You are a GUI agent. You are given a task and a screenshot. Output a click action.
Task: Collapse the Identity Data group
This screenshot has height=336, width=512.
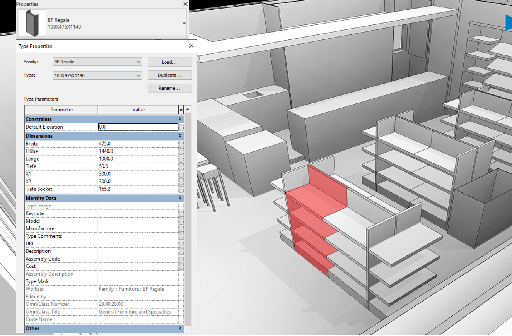pos(179,198)
